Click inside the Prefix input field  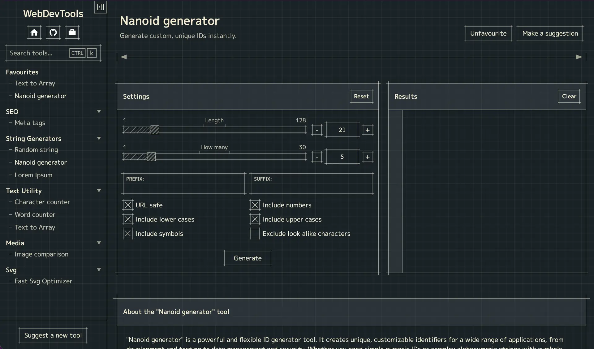(183, 186)
